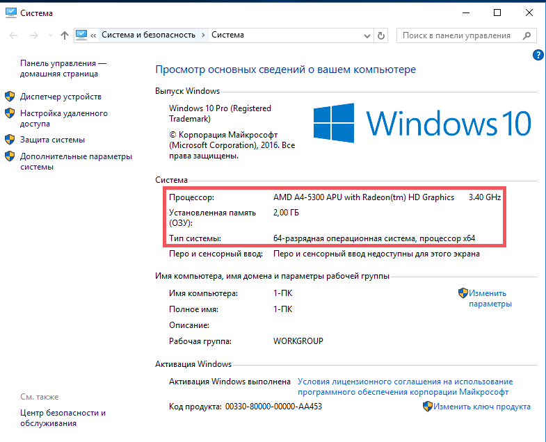Click the Back navigation arrow
The height and width of the screenshot is (442, 546).
[13, 35]
